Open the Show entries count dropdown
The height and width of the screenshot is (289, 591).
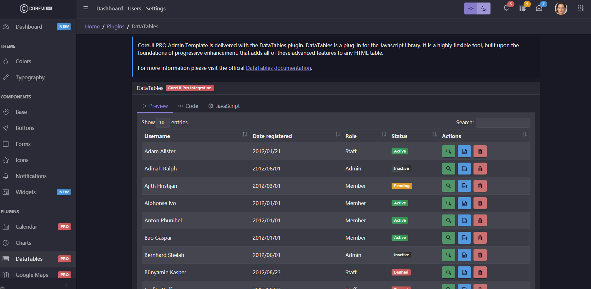(x=163, y=122)
